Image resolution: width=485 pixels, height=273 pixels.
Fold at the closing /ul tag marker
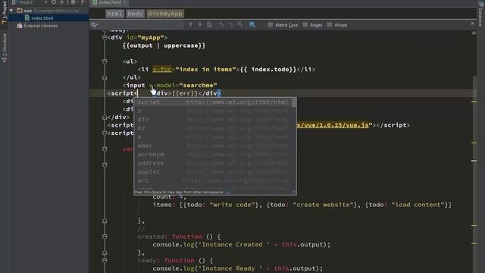pyautogui.click(x=105, y=77)
